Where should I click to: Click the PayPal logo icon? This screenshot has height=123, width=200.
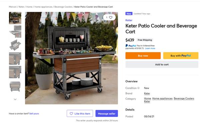click(127, 46)
